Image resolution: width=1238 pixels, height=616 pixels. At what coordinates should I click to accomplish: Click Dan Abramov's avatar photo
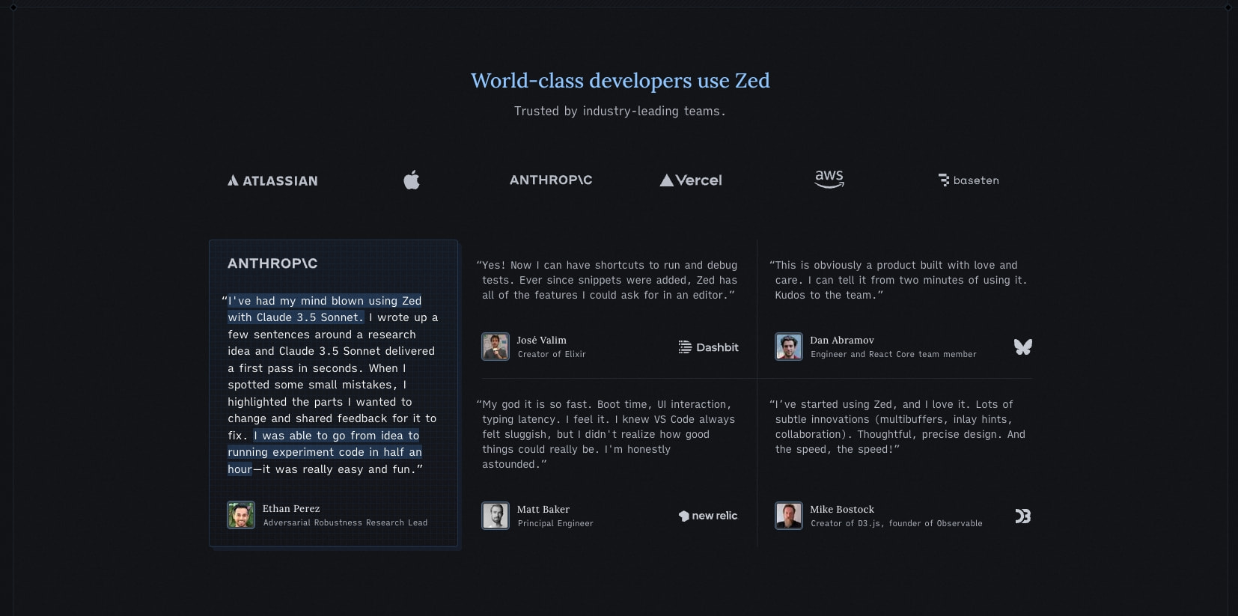[x=789, y=347]
